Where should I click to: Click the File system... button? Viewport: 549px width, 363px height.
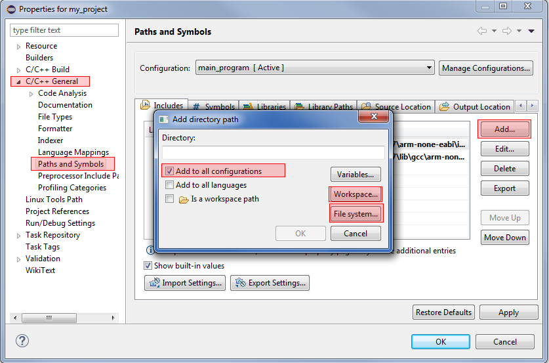click(x=356, y=213)
